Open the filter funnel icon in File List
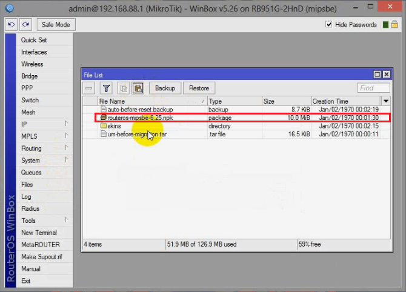The width and height of the screenshot is (406, 292). [106, 88]
